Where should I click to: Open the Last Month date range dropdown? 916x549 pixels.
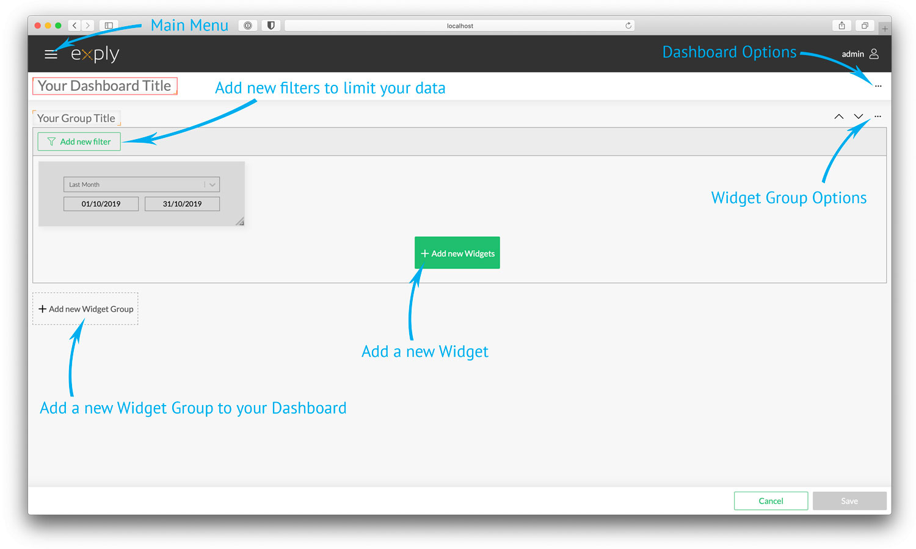click(142, 184)
